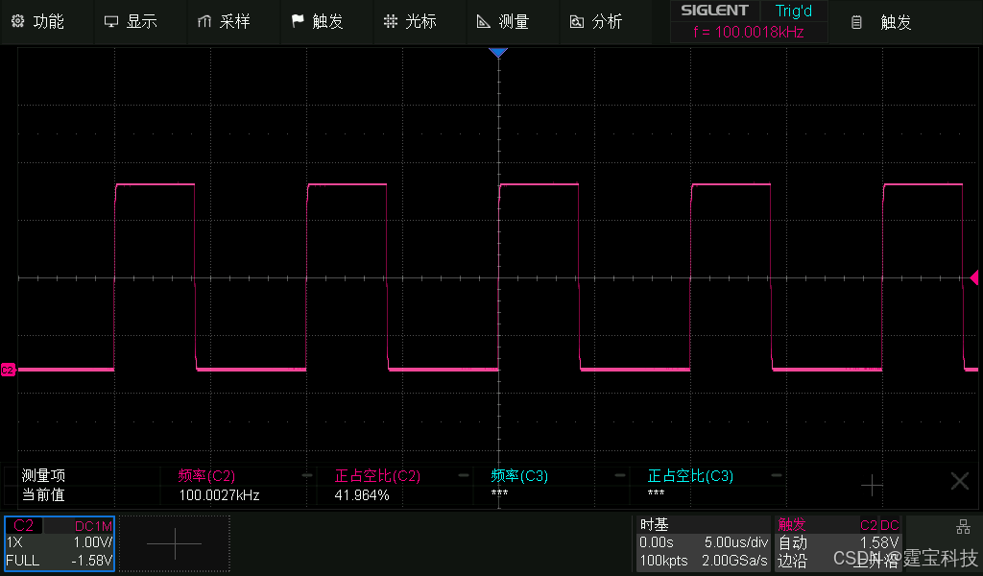Remove the 正占空比(C2) measurement via its minus
The image size is (983, 576).
[464, 476]
